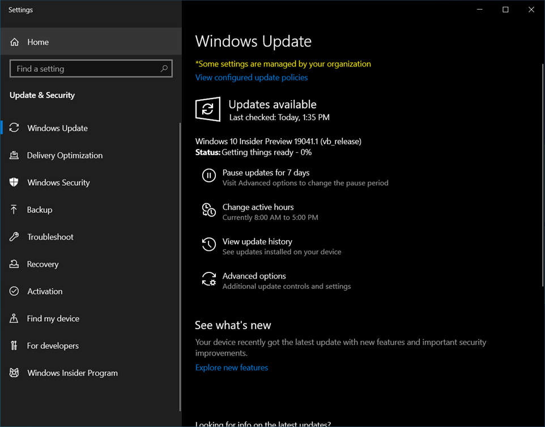The width and height of the screenshot is (545, 427).
Task: Click View configured update policies link
Action: (x=252, y=77)
